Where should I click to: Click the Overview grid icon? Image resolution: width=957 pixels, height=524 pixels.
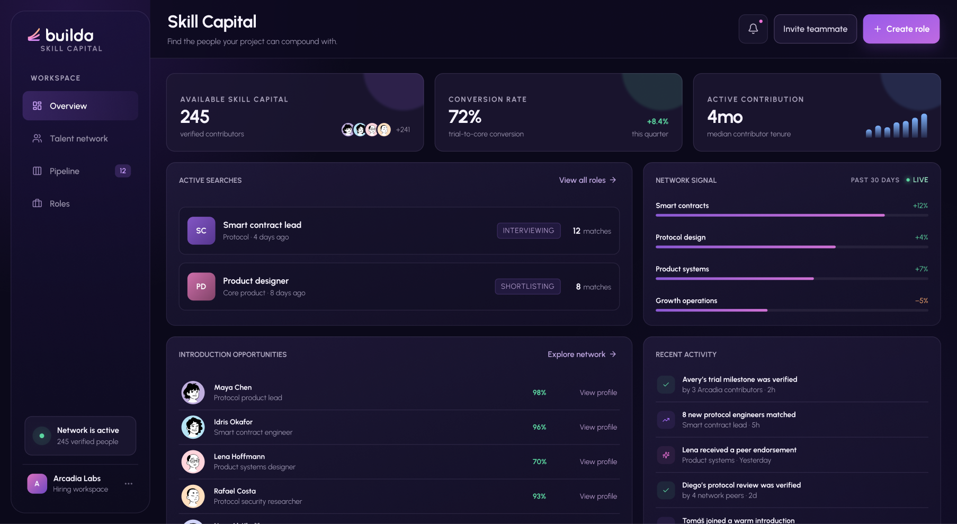click(x=37, y=106)
